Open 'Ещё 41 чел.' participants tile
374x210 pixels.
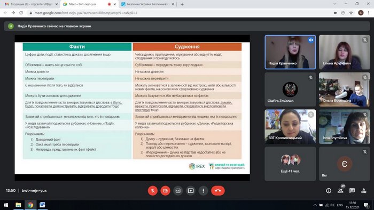pyautogui.click(x=290, y=164)
